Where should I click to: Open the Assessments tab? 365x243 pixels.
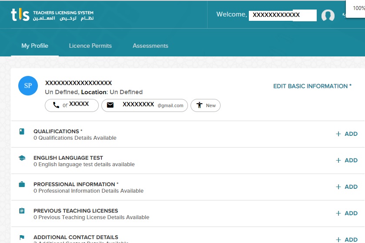(x=151, y=46)
